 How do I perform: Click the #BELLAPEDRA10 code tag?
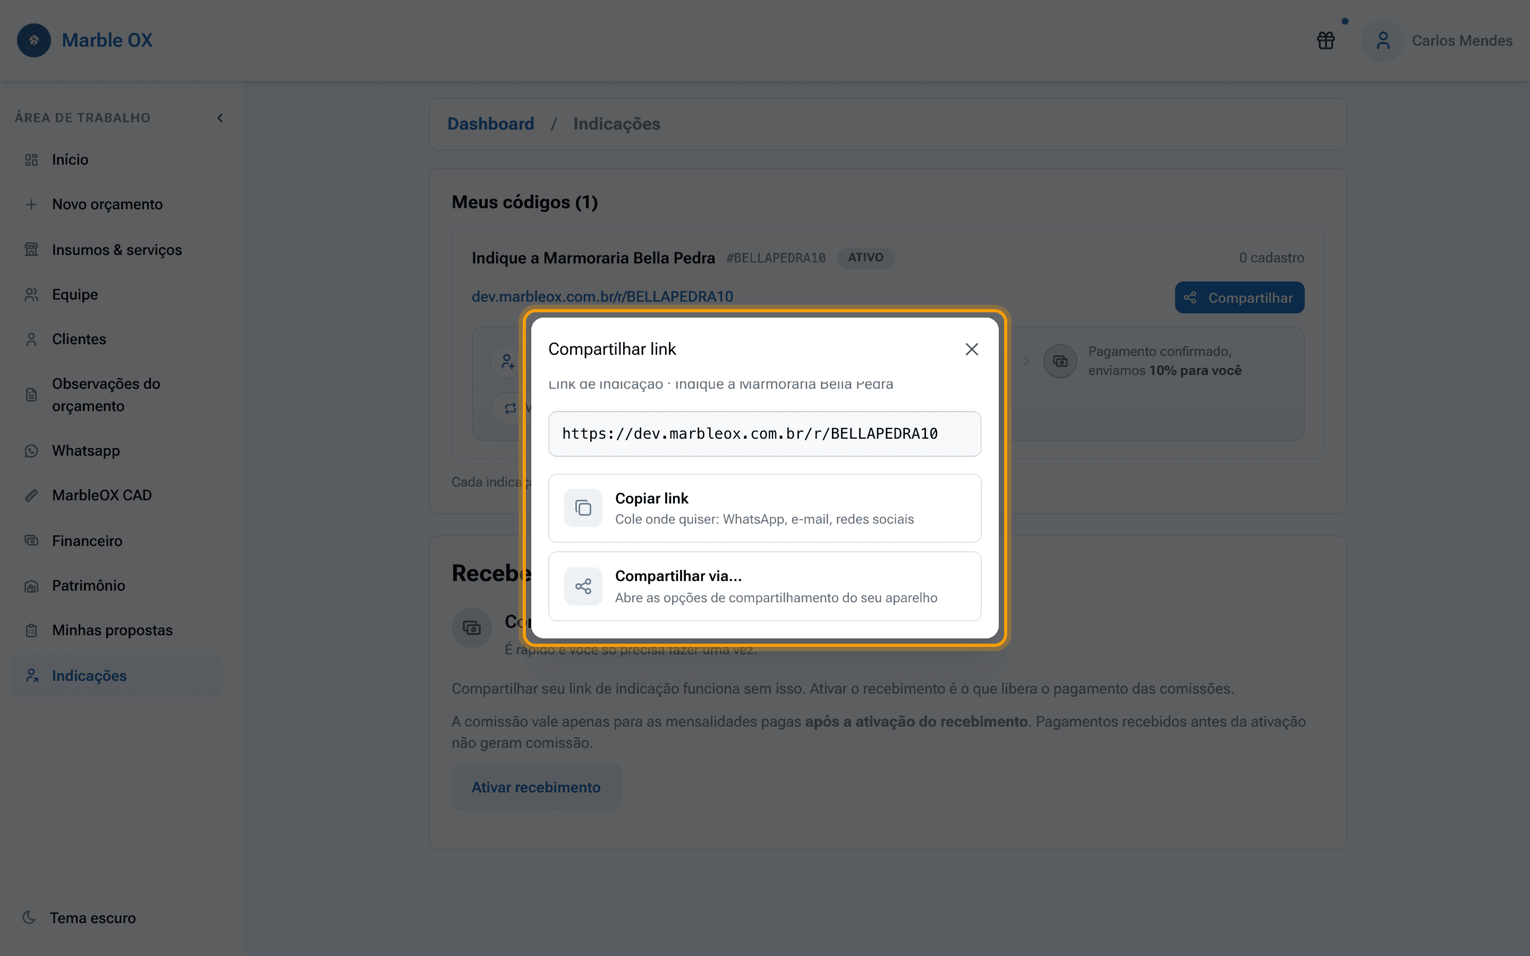pos(776,258)
